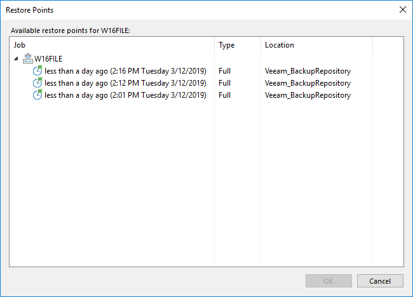Click Veeam_BackupRepository in the last restore point row
Viewport: 413px width, 297px height.
click(308, 95)
